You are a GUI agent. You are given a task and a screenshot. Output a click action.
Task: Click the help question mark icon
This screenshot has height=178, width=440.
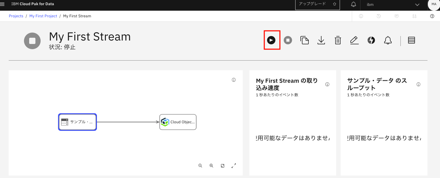(432, 16)
